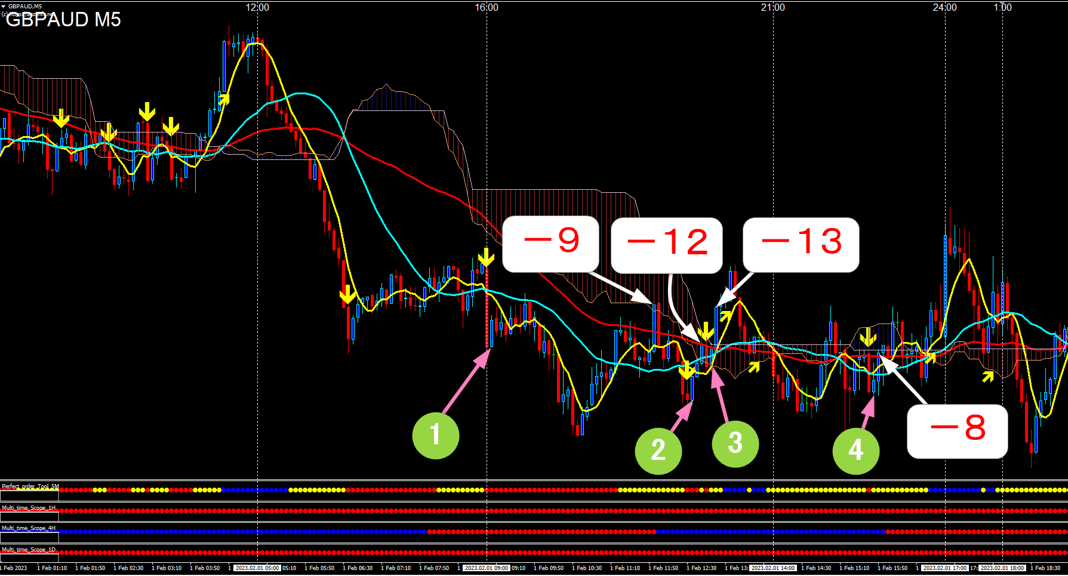The image size is (1068, 576).
Task: Click the small GBPAUD,M5 chart symbol label
Action: pyautogui.click(x=25, y=6)
